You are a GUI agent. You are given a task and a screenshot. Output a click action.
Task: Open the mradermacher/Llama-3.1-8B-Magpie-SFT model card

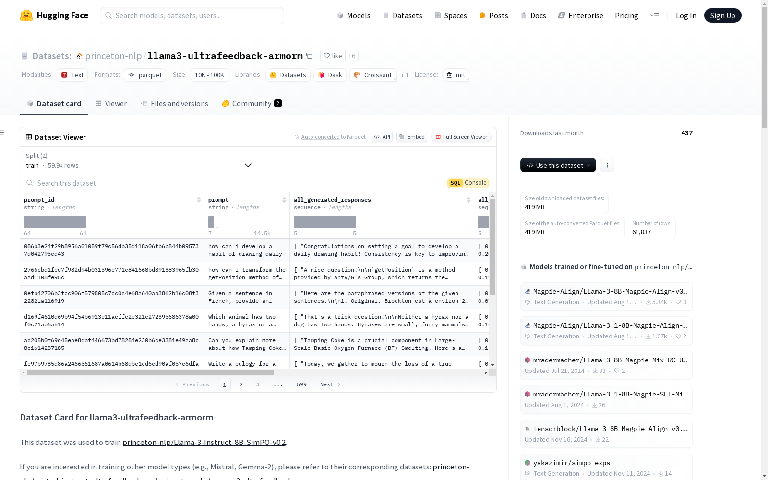pos(606,399)
